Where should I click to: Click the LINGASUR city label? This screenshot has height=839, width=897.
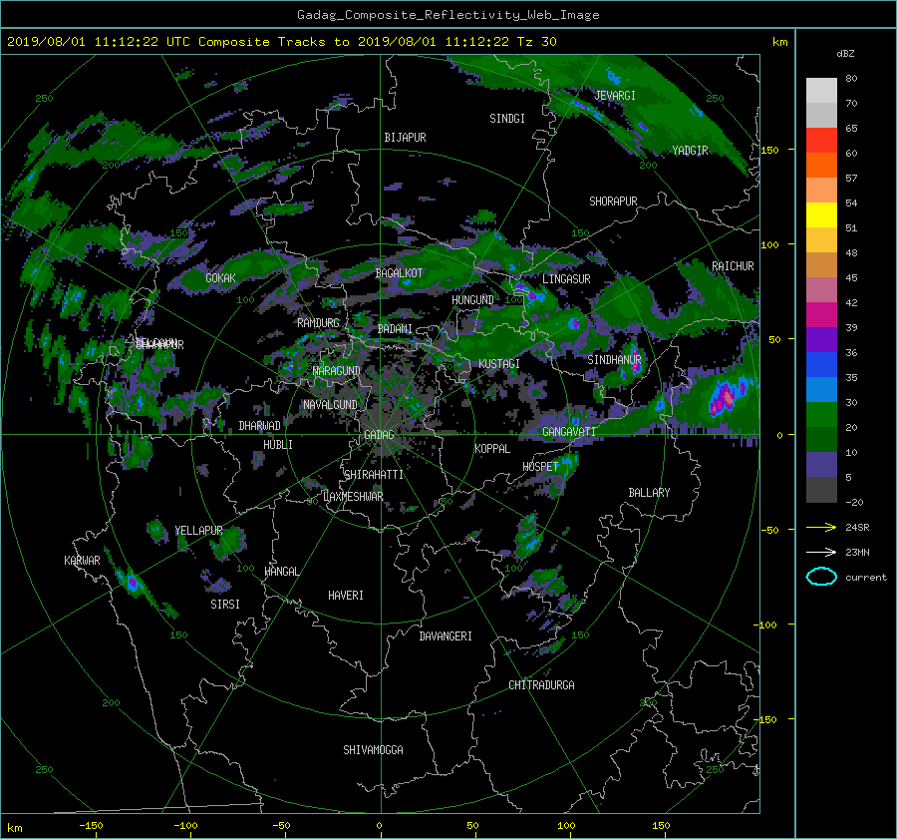(566, 279)
